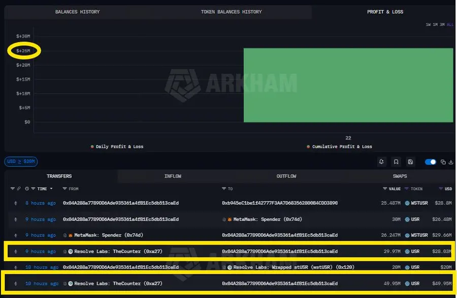Open the alert bell icon above transfers
Screen dimensions: 457x298
[x=381, y=162]
